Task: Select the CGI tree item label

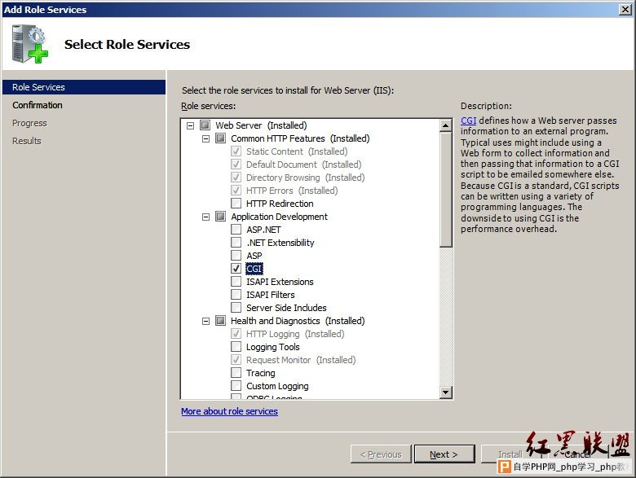Action: pos(254,269)
